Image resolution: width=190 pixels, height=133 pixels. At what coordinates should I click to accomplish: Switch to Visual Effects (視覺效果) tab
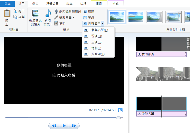click(x=52, y=4)
